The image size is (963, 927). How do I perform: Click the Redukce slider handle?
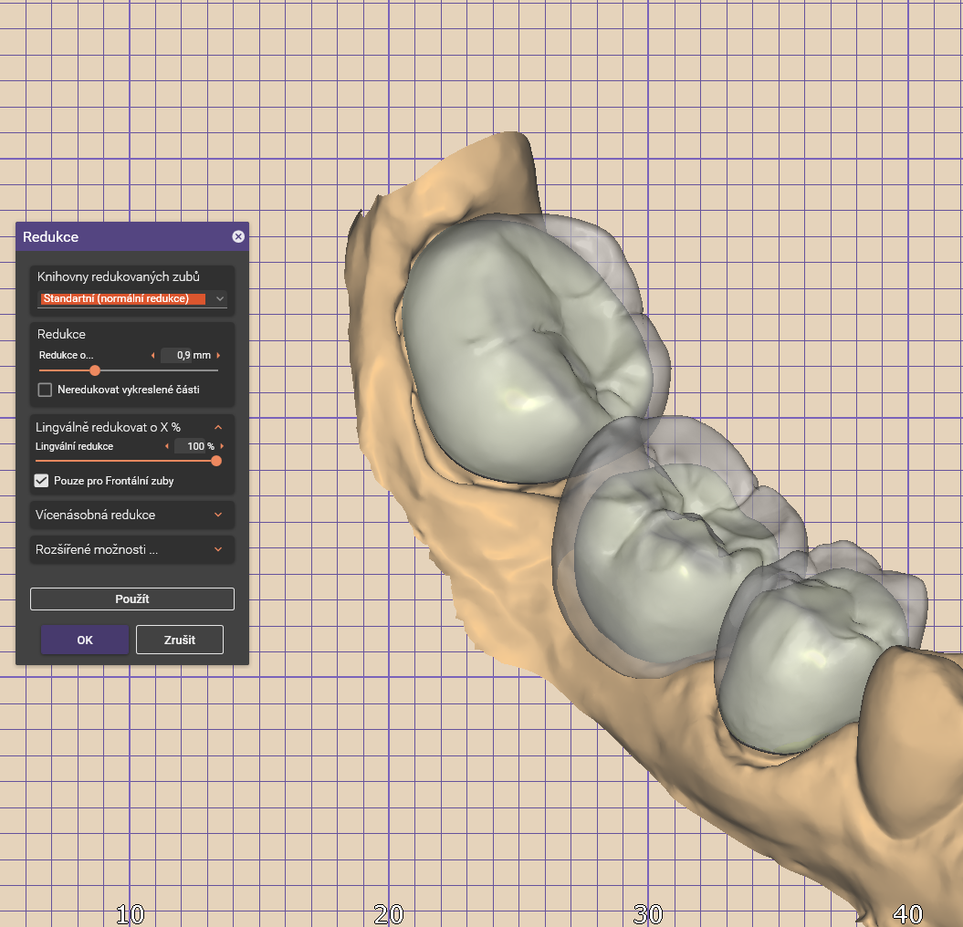(95, 370)
